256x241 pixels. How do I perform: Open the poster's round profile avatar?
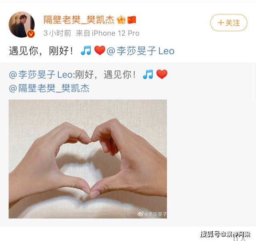point(22,24)
